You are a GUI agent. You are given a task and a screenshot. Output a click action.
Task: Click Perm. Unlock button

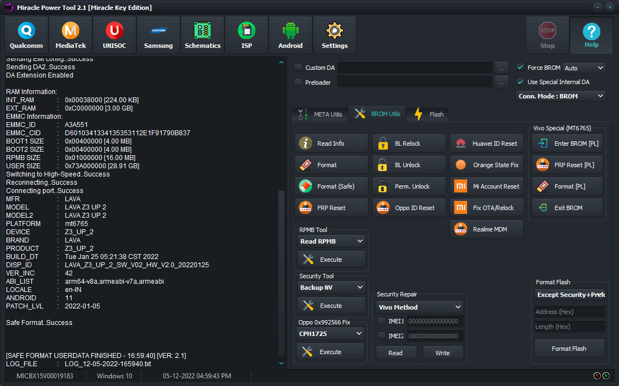coord(409,186)
